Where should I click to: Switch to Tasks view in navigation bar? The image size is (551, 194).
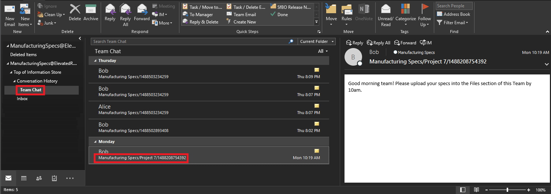tap(54, 178)
